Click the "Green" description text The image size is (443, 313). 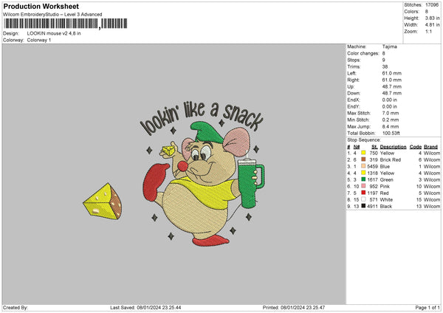tap(386, 179)
